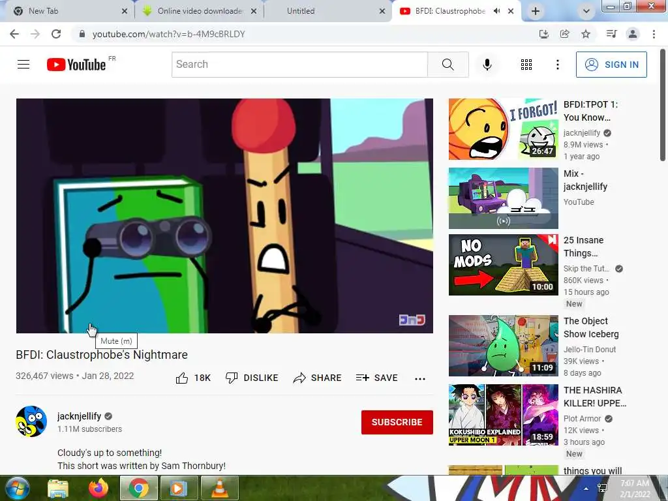Switch to Online video downloader tab
This screenshot has height=501, width=668.
pos(200,11)
